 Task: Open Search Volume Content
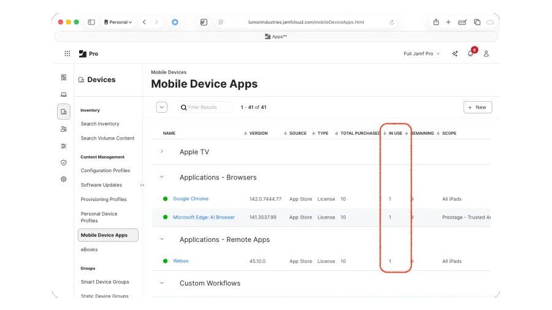tap(107, 138)
